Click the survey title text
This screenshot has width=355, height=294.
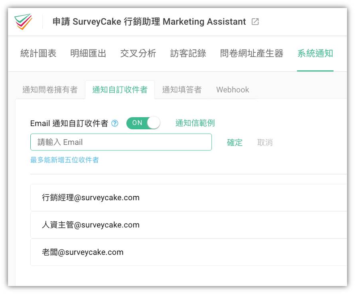pos(149,22)
